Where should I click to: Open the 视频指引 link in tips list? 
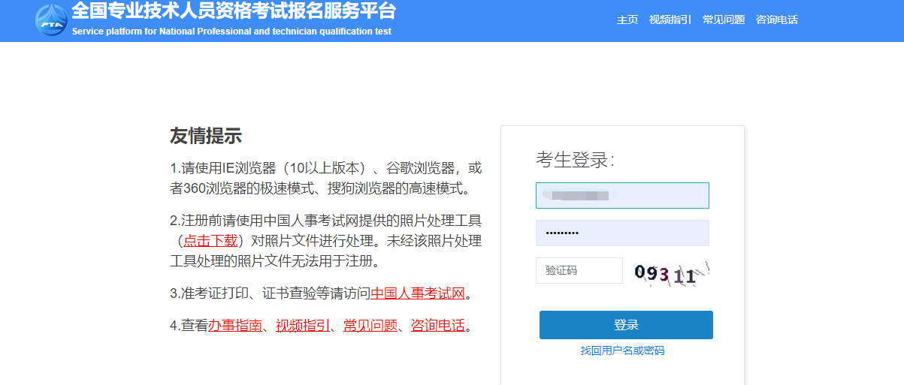[303, 326]
